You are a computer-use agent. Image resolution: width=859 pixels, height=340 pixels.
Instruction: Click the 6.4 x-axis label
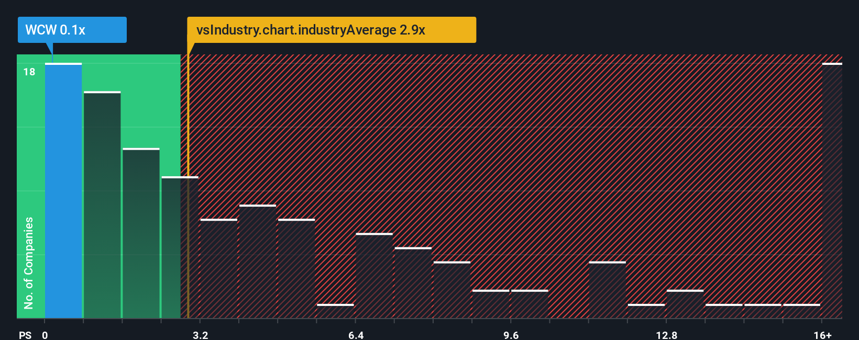click(356, 335)
